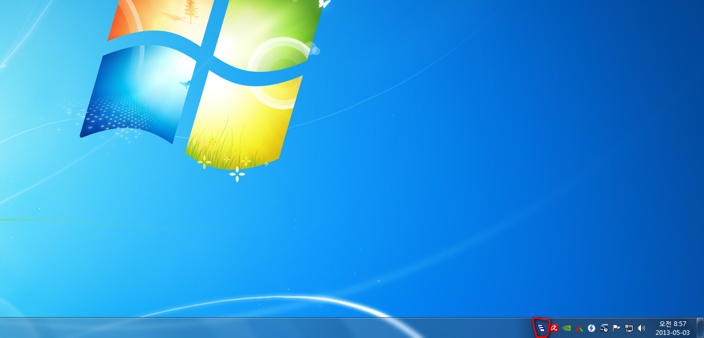Click an empty area of the taskbar
This screenshot has height=338, width=704.
(x=260, y=328)
